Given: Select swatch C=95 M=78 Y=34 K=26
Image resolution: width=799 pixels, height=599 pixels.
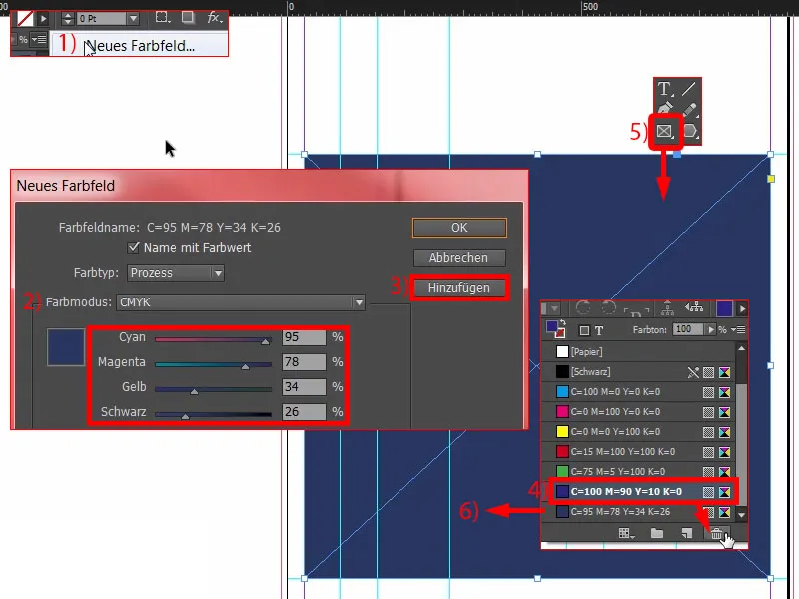Looking at the screenshot, I should pos(638,512).
